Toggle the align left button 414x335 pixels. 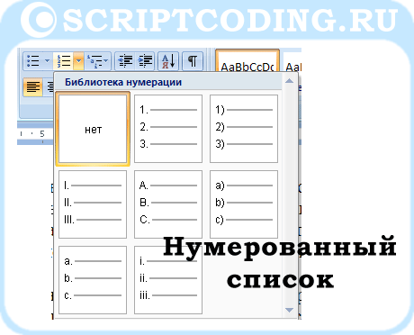[33, 87]
